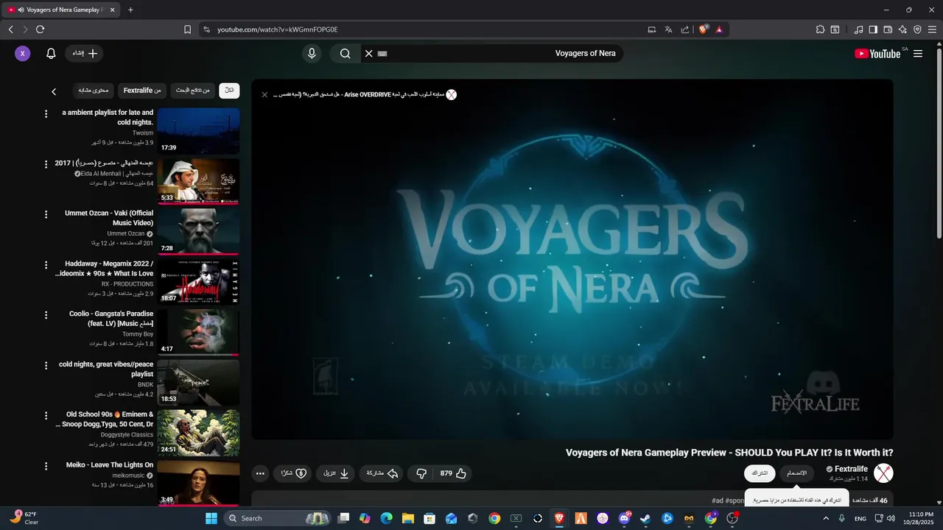This screenshot has width=943, height=530.
Task: Open more video actions ellipsis
Action: point(260,473)
